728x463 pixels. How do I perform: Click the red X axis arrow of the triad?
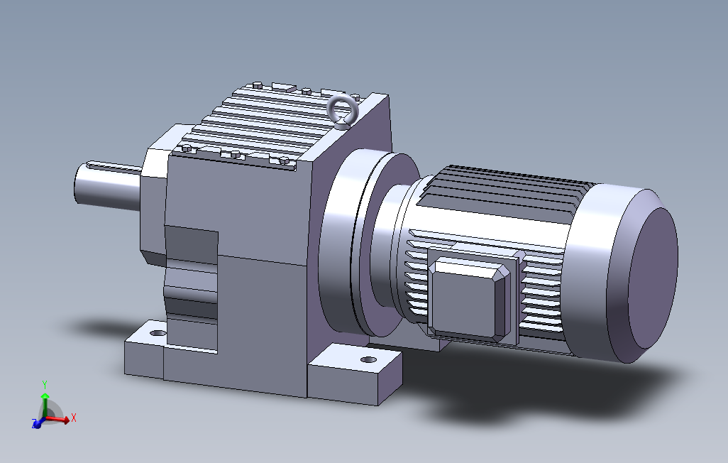[57, 420]
